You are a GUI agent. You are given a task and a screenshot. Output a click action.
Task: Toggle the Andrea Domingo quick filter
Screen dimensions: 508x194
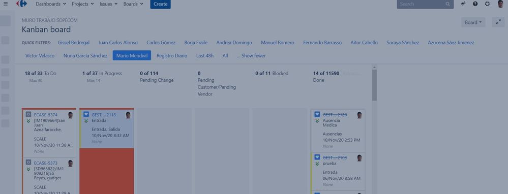pyautogui.click(x=234, y=43)
